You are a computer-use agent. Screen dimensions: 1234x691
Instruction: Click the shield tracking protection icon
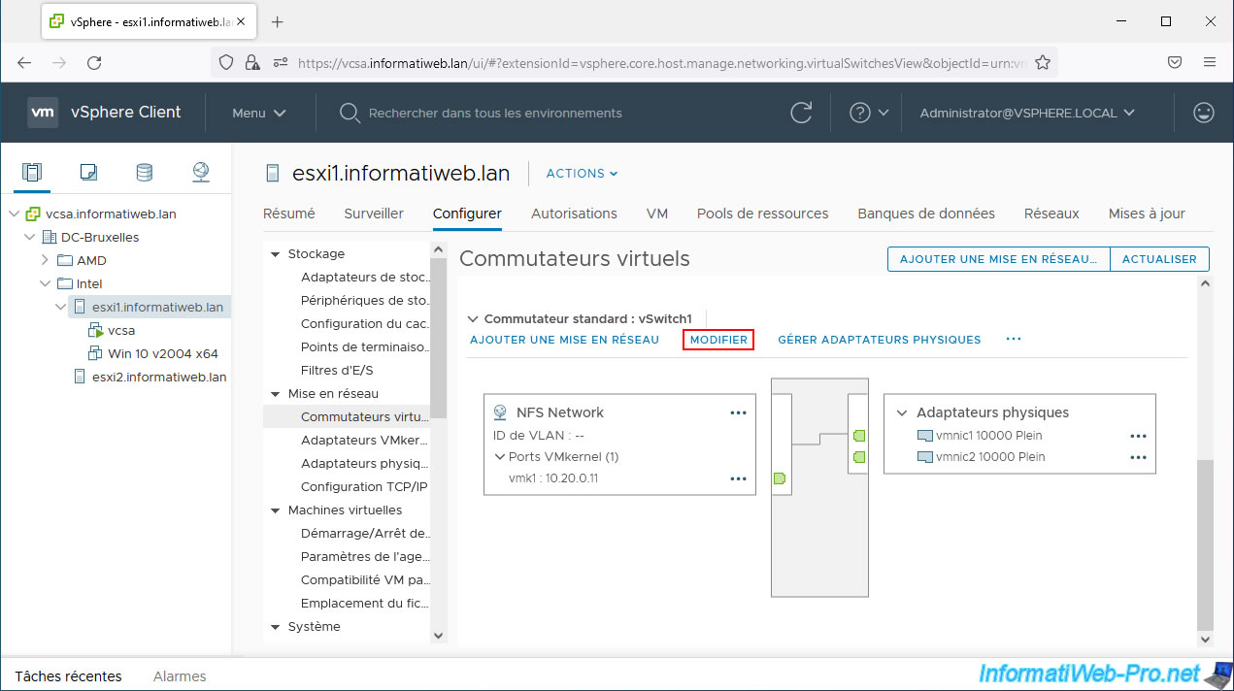coord(226,62)
